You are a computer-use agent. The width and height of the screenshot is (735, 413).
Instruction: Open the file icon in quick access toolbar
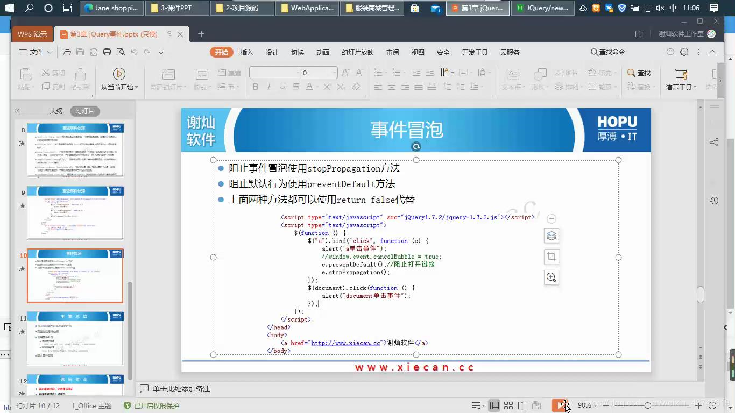click(67, 52)
